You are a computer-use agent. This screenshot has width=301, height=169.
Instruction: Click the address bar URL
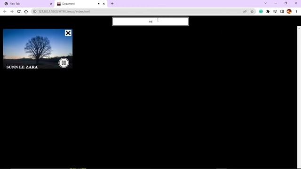click(64, 11)
